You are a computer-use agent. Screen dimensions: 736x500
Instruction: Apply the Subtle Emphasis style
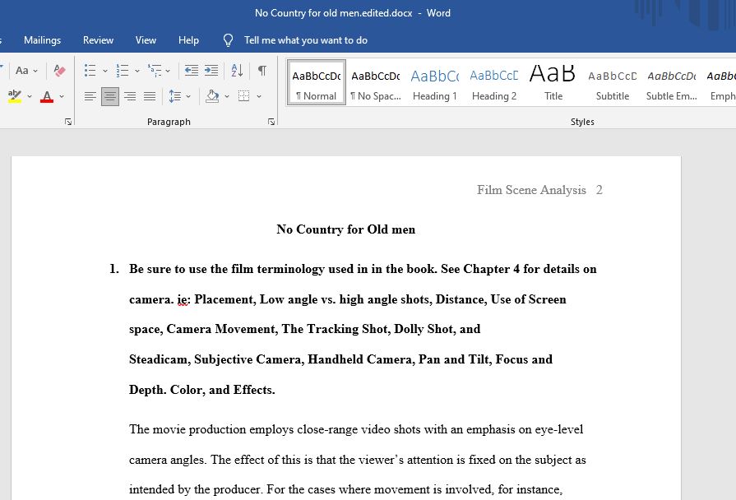671,82
